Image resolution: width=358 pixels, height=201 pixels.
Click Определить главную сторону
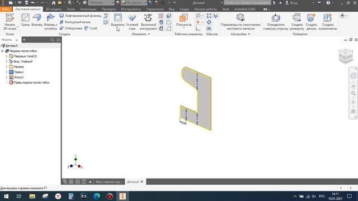(276, 22)
